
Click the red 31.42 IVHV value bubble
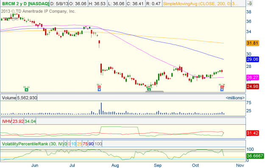(x=253, y=133)
